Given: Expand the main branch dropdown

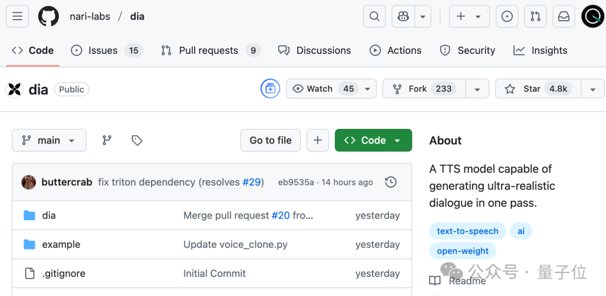Looking at the screenshot, I should [49, 140].
